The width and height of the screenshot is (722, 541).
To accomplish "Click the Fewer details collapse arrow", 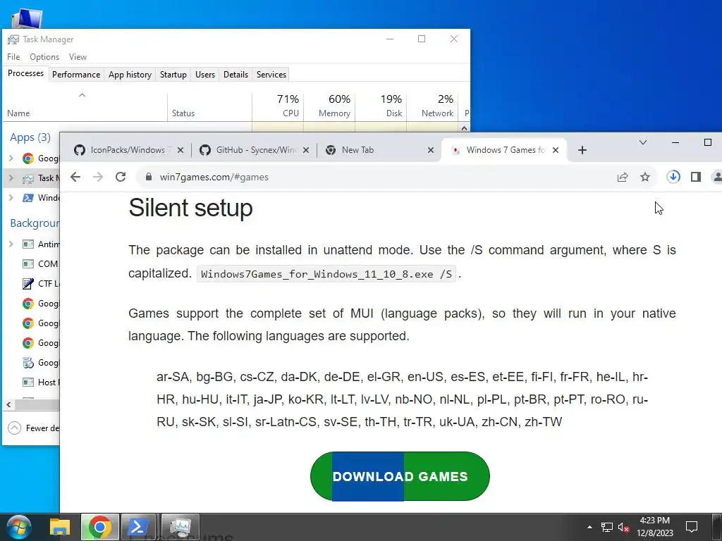I will click(x=14, y=428).
